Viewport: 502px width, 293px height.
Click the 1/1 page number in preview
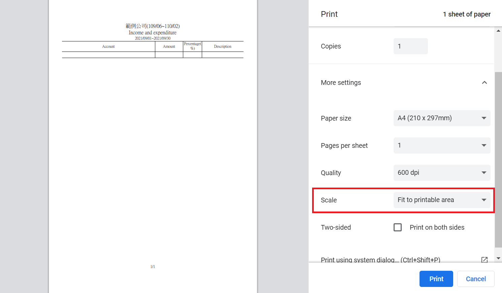pos(153,266)
